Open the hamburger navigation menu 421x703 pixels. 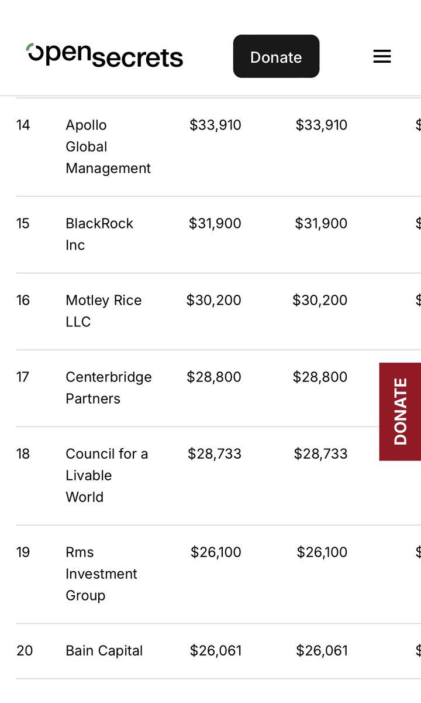(x=382, y=56)
